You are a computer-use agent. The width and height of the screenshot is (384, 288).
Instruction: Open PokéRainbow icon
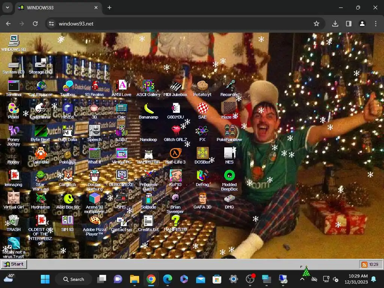pos(229,133)
